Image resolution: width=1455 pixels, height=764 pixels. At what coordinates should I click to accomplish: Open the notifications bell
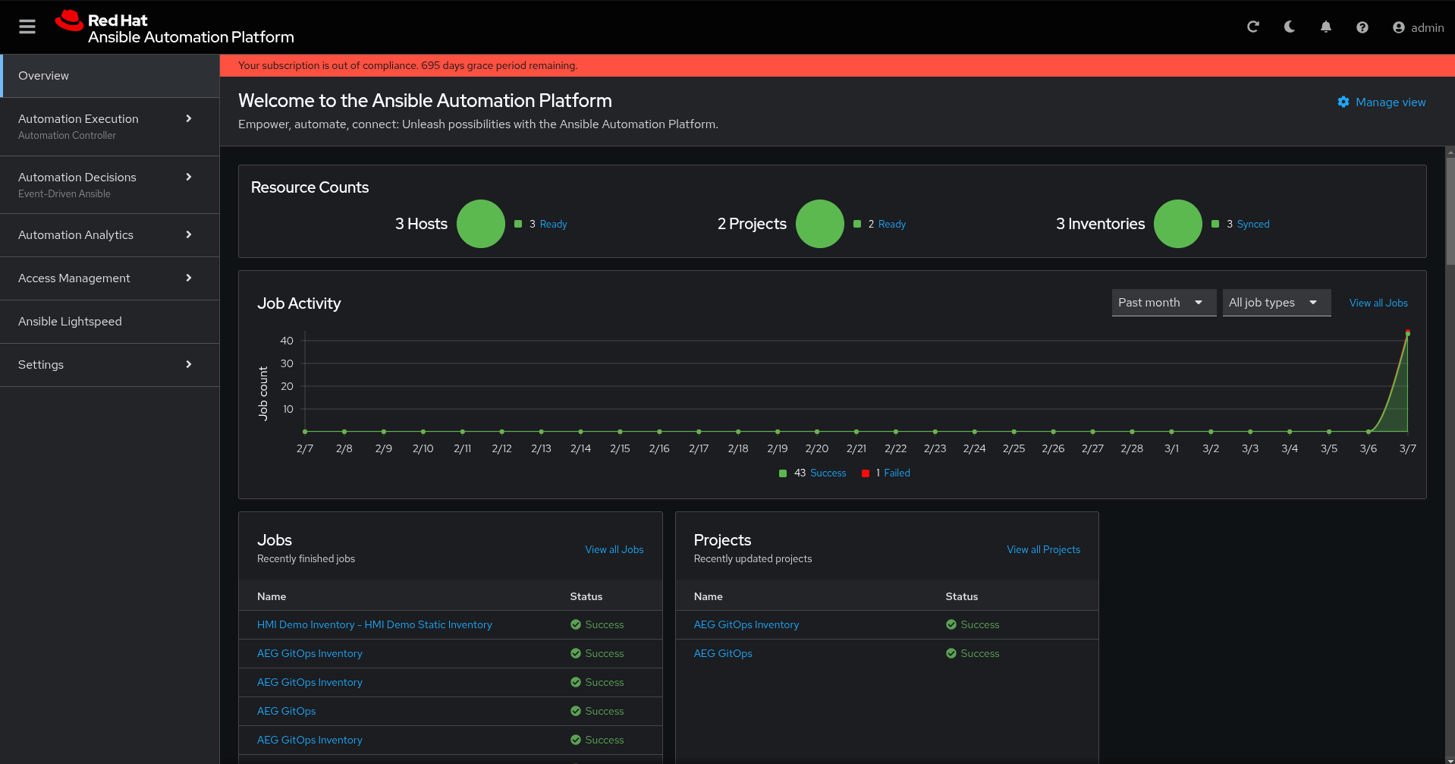1326,27
